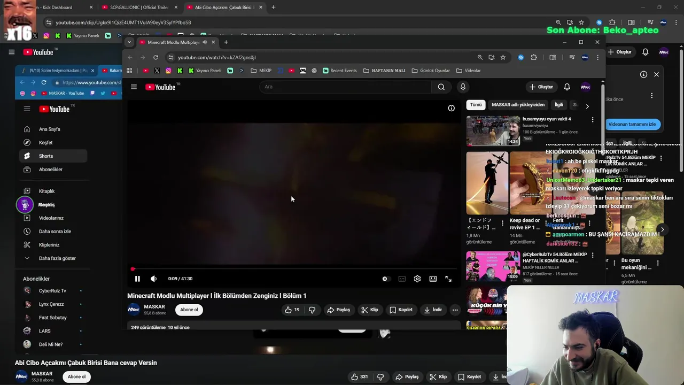Click the Klip button under the Minecraft video
Viewport: 684px width, 385px height.
pyautogui.click(x=369, y=310)
